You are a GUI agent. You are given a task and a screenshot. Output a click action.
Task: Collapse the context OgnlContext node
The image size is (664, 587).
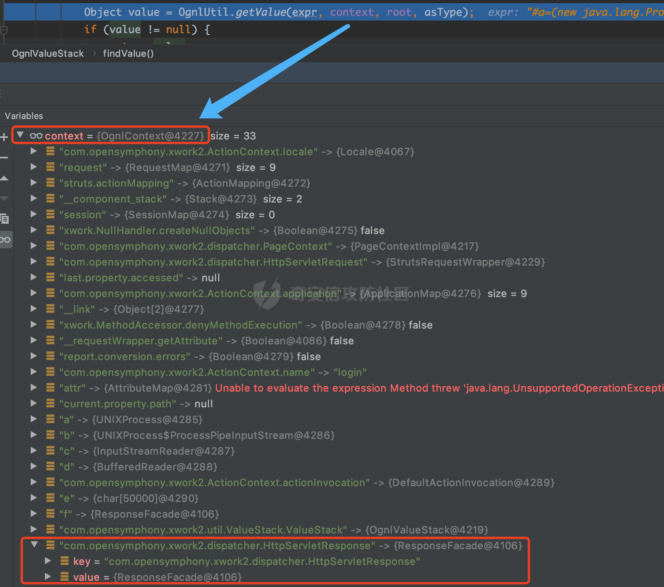20,136
